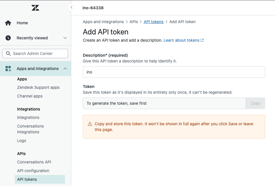Screen dimensions: 275x186
Task: Open Zendesk Support apps page
Action: pos(38,87)
